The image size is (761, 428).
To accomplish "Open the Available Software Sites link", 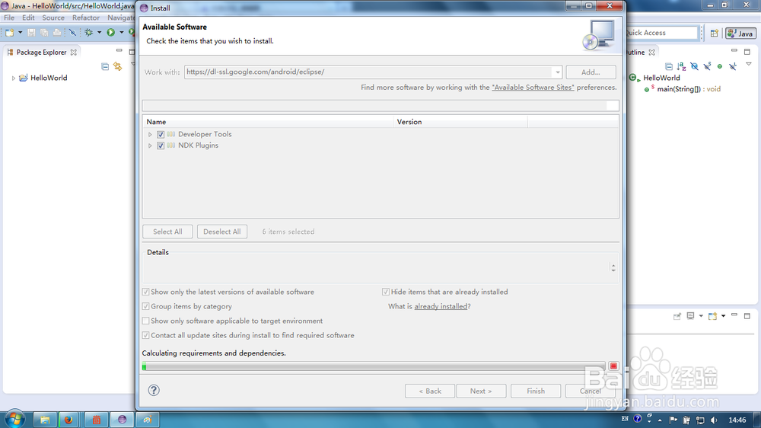I will click(x=533, y=88).
